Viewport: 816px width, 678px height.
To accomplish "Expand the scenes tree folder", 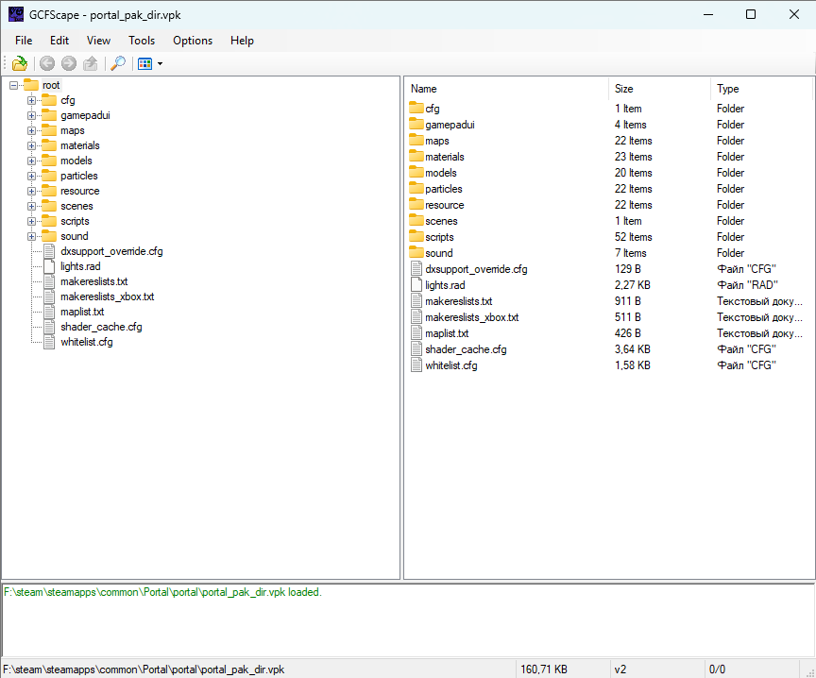I will point(32,206).
